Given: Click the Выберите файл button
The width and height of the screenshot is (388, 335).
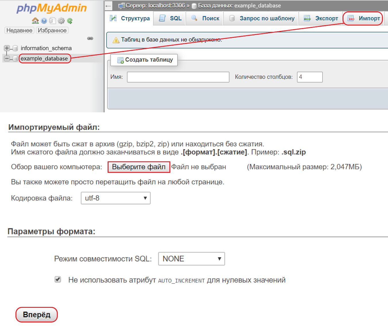Looking at the screenshot, I should click(139, 167).
